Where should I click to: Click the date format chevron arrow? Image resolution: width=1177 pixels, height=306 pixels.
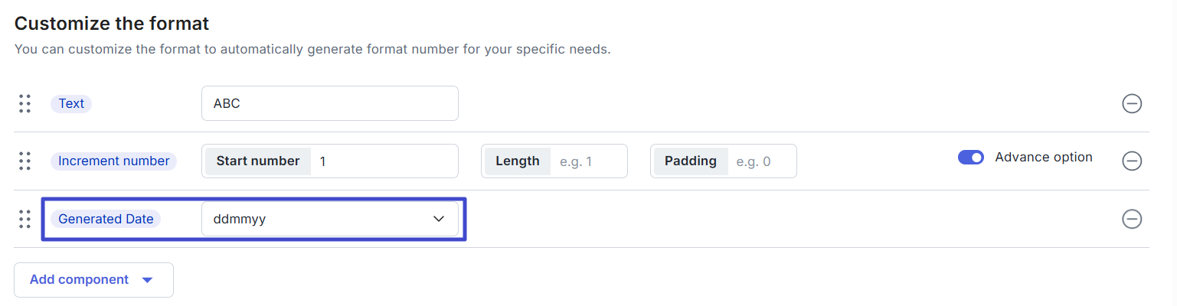[x=439, y=219]
